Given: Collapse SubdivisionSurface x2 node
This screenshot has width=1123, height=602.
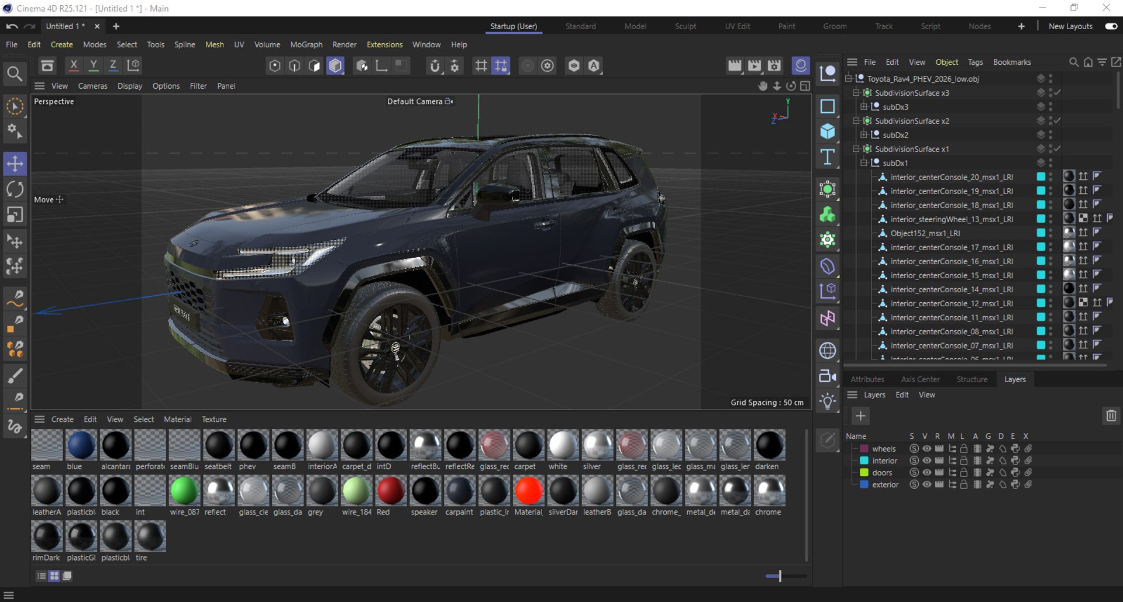Looking at the screenshot, I should (856, 120).
